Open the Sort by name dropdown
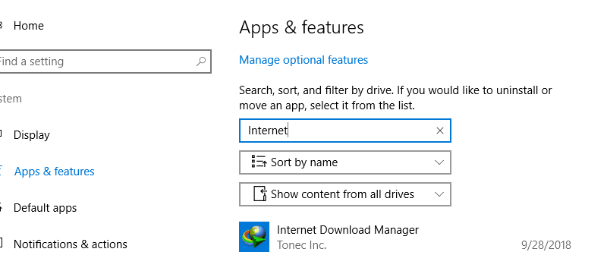This screenshot has height=274, width=607. (345, 162)
